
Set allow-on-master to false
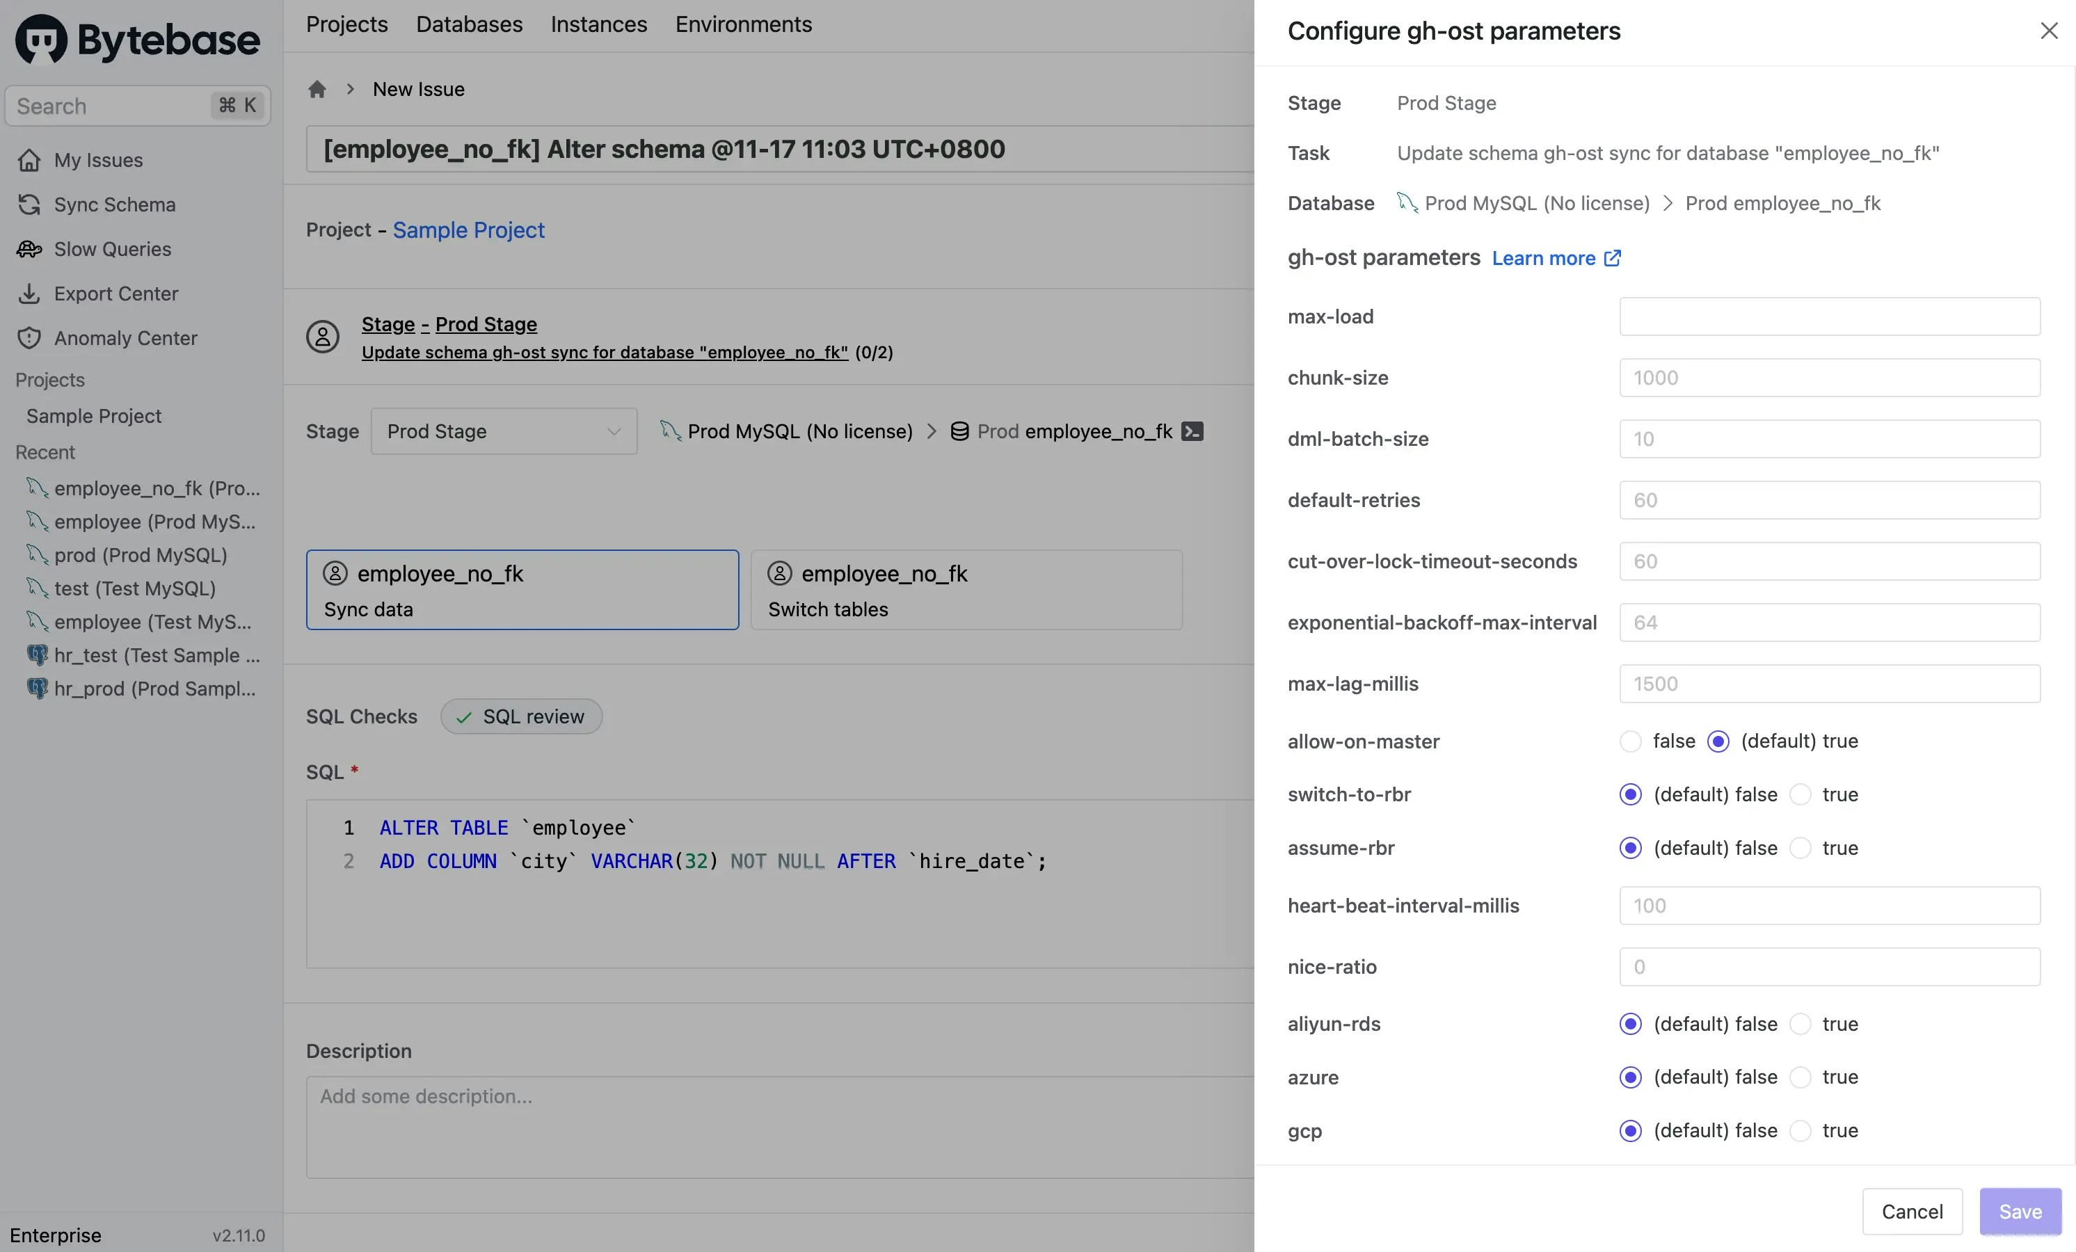1631,741
